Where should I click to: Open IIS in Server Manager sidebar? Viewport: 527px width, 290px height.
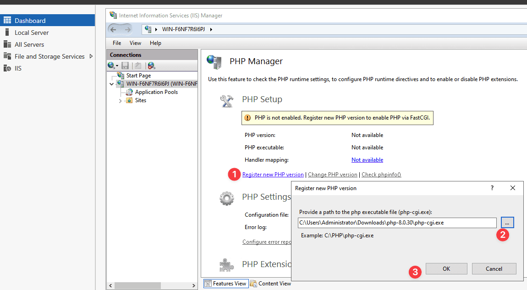click(18, 68)
